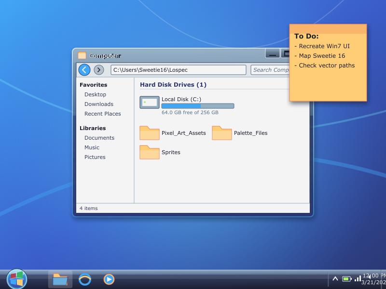Minimize the Computer window
The image size is (386, 289).
pos(272,53)
